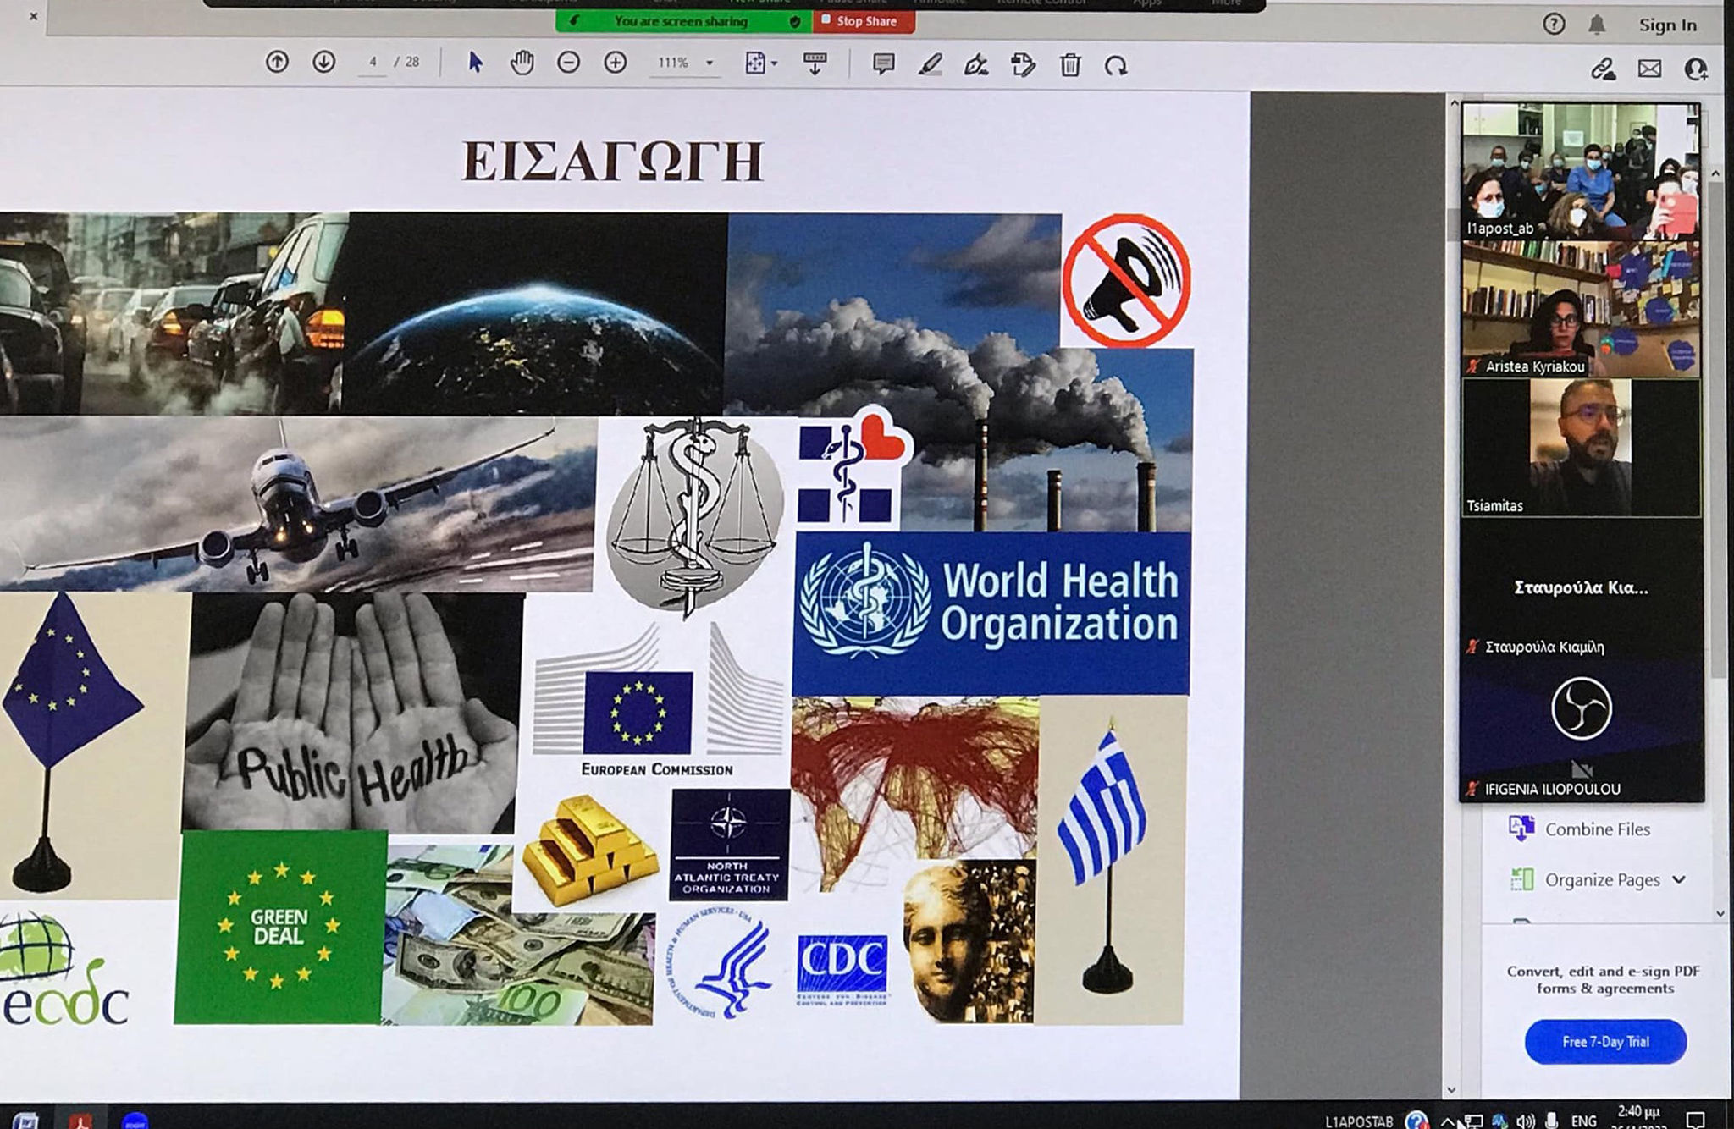Screen dimensions: 1734x1129
Task: Click the scrolling mode keyboard-arrow icon
Action: click(815, 63)
